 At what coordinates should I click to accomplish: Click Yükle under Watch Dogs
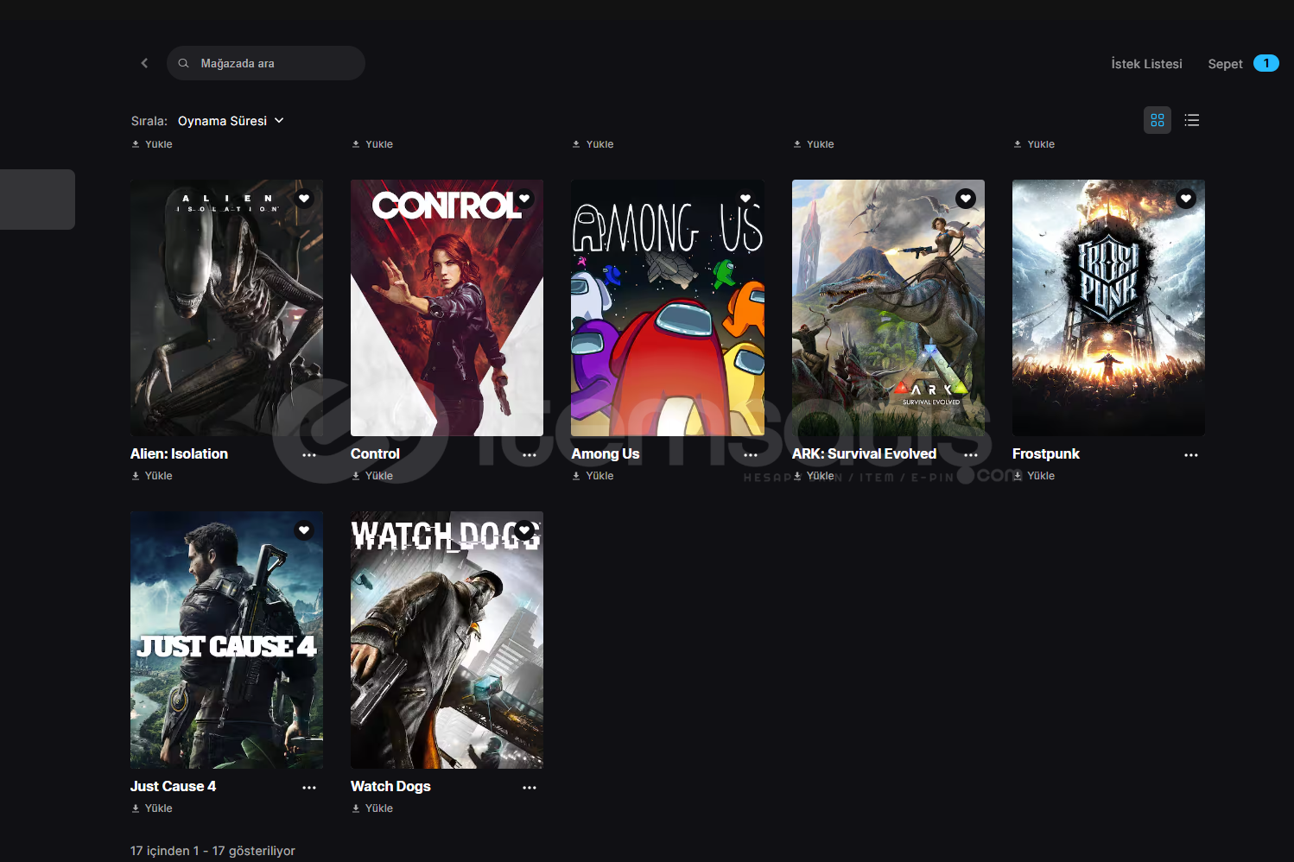(372, 808)
